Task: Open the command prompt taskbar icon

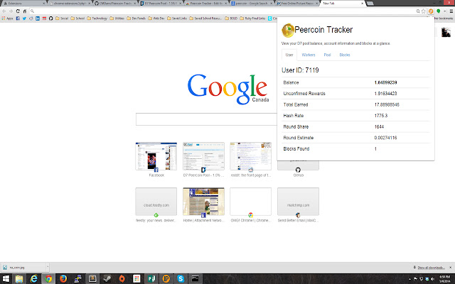Action: point(196,279)
